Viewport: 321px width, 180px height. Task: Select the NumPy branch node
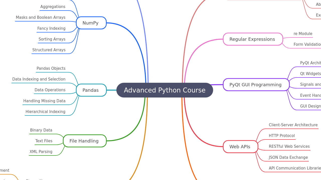pyautogui.click(x=91, y=23)
